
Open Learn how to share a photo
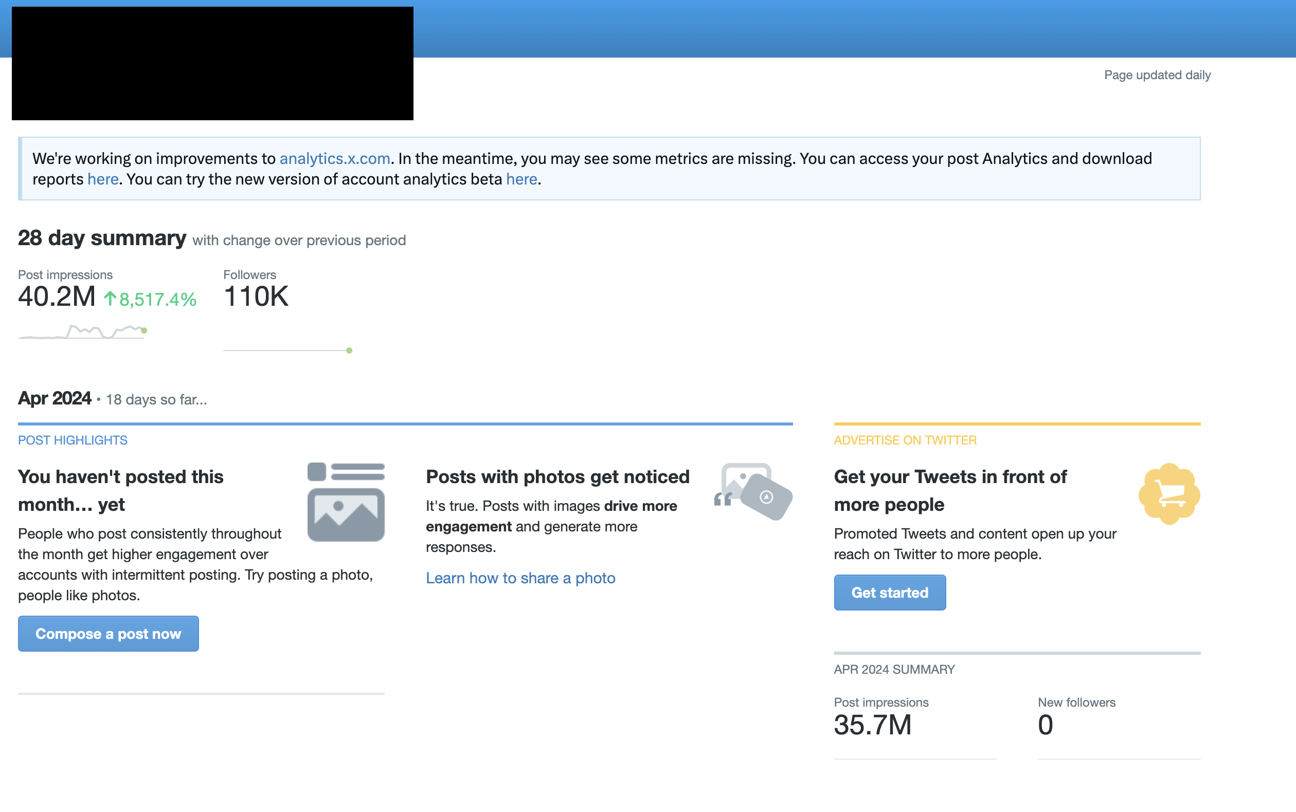pos(520,578)
